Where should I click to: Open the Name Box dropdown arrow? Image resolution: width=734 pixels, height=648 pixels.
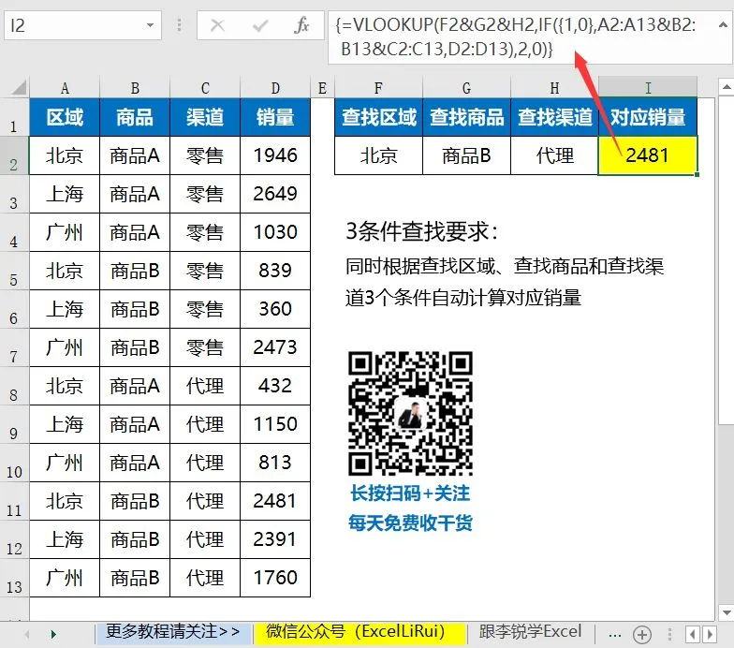[x=150, y=25]
